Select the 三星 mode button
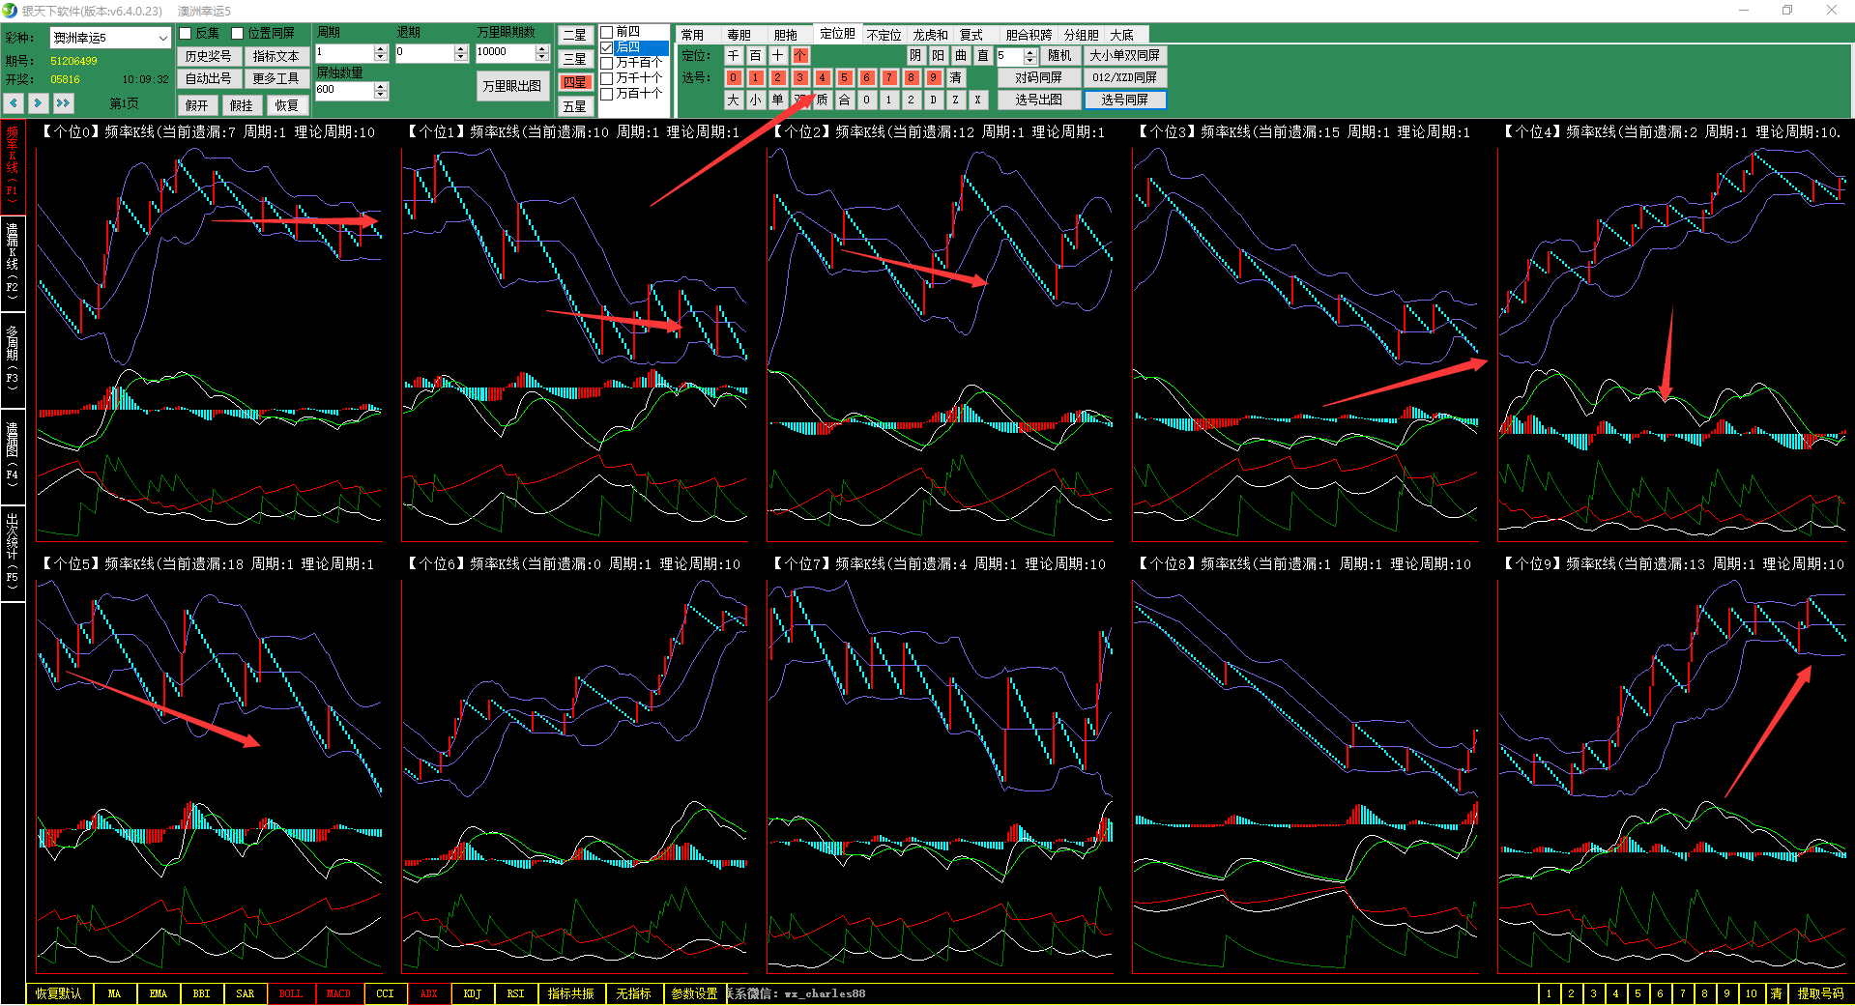The image size is (1855, 1006). pyautogui.click(x=574, y=59)
